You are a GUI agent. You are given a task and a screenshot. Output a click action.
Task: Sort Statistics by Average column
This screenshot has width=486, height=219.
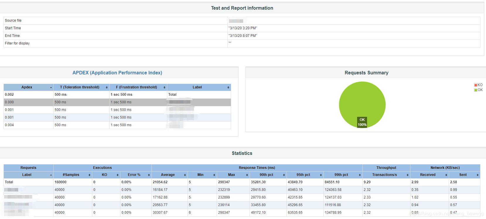[x=170, y=175]
